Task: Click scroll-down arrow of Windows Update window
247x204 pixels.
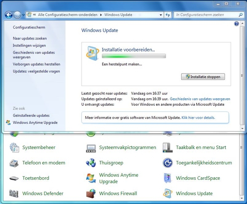Action: tap(242, 129)
